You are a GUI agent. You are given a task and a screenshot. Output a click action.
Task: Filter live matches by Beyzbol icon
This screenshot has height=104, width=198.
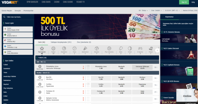[x=97, y=48]
